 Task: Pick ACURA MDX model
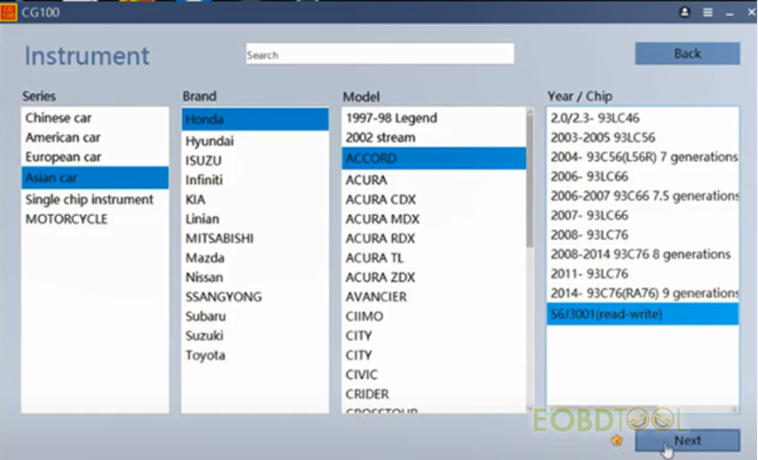coord(434,219)
